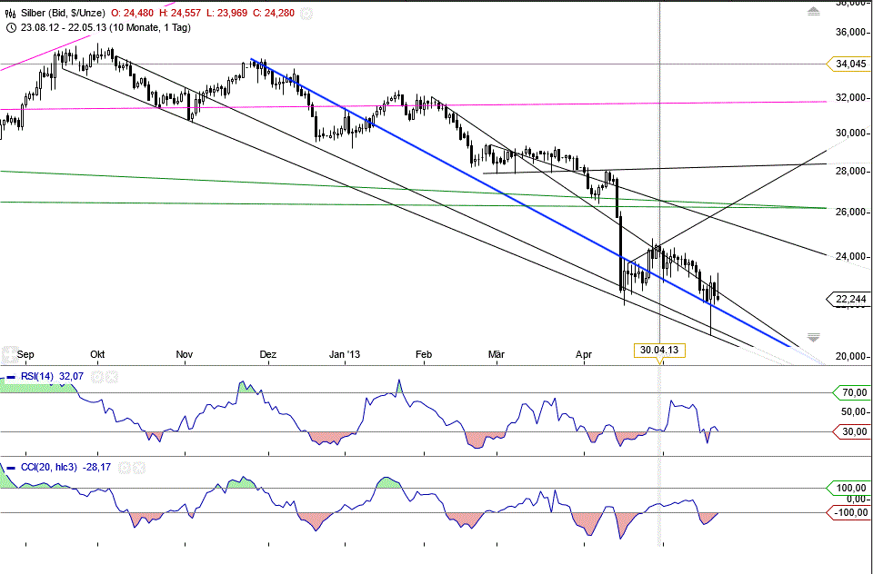Select the Apr month label on timeline
The height and width of the screenshot is (574, 873).
tap(584, 355)
